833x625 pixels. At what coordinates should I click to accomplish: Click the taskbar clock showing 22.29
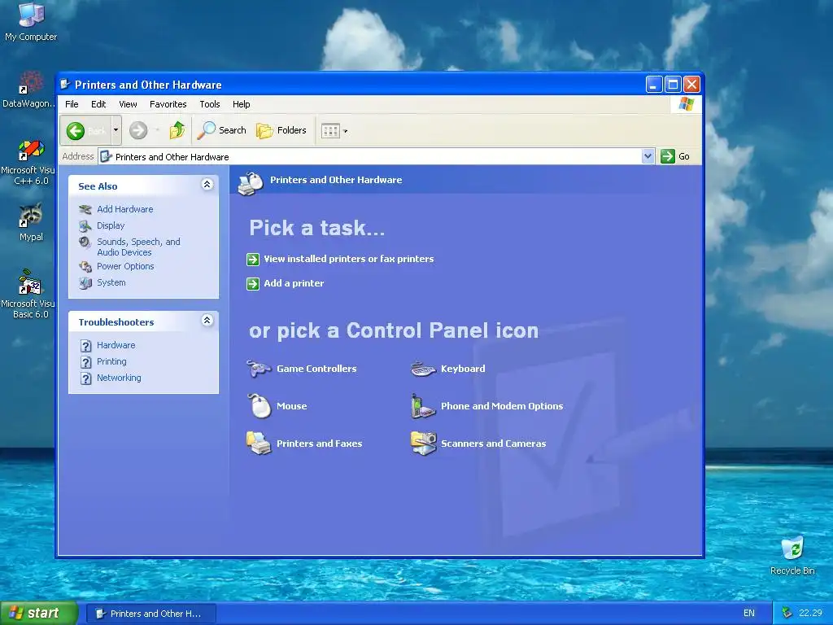click(810, 614)
